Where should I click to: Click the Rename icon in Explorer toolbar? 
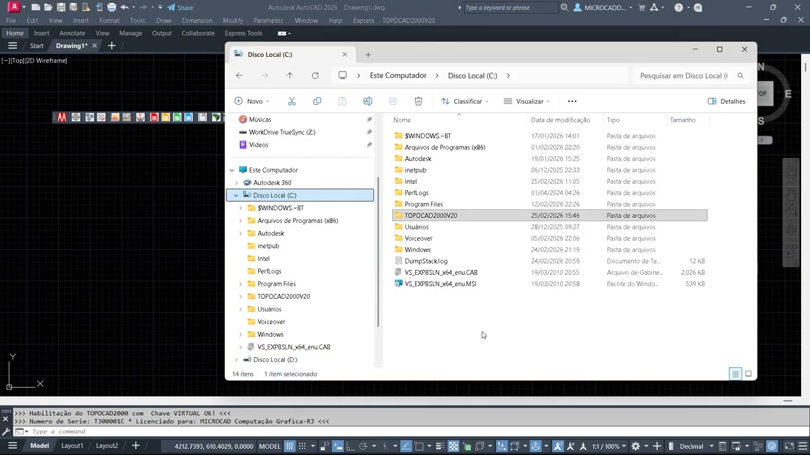(x=368, y=101)
